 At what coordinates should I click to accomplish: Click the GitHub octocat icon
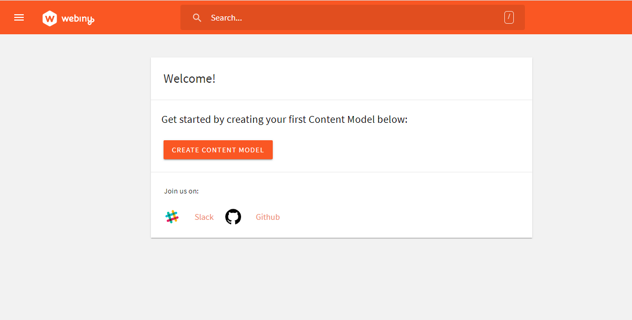point(233,217)
